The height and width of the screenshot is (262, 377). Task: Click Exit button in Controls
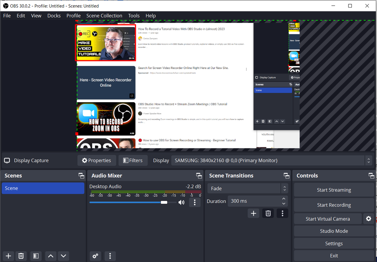[334, 256]
